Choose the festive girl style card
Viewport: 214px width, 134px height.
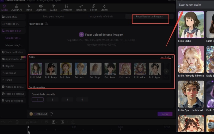(x=191, y=123)
